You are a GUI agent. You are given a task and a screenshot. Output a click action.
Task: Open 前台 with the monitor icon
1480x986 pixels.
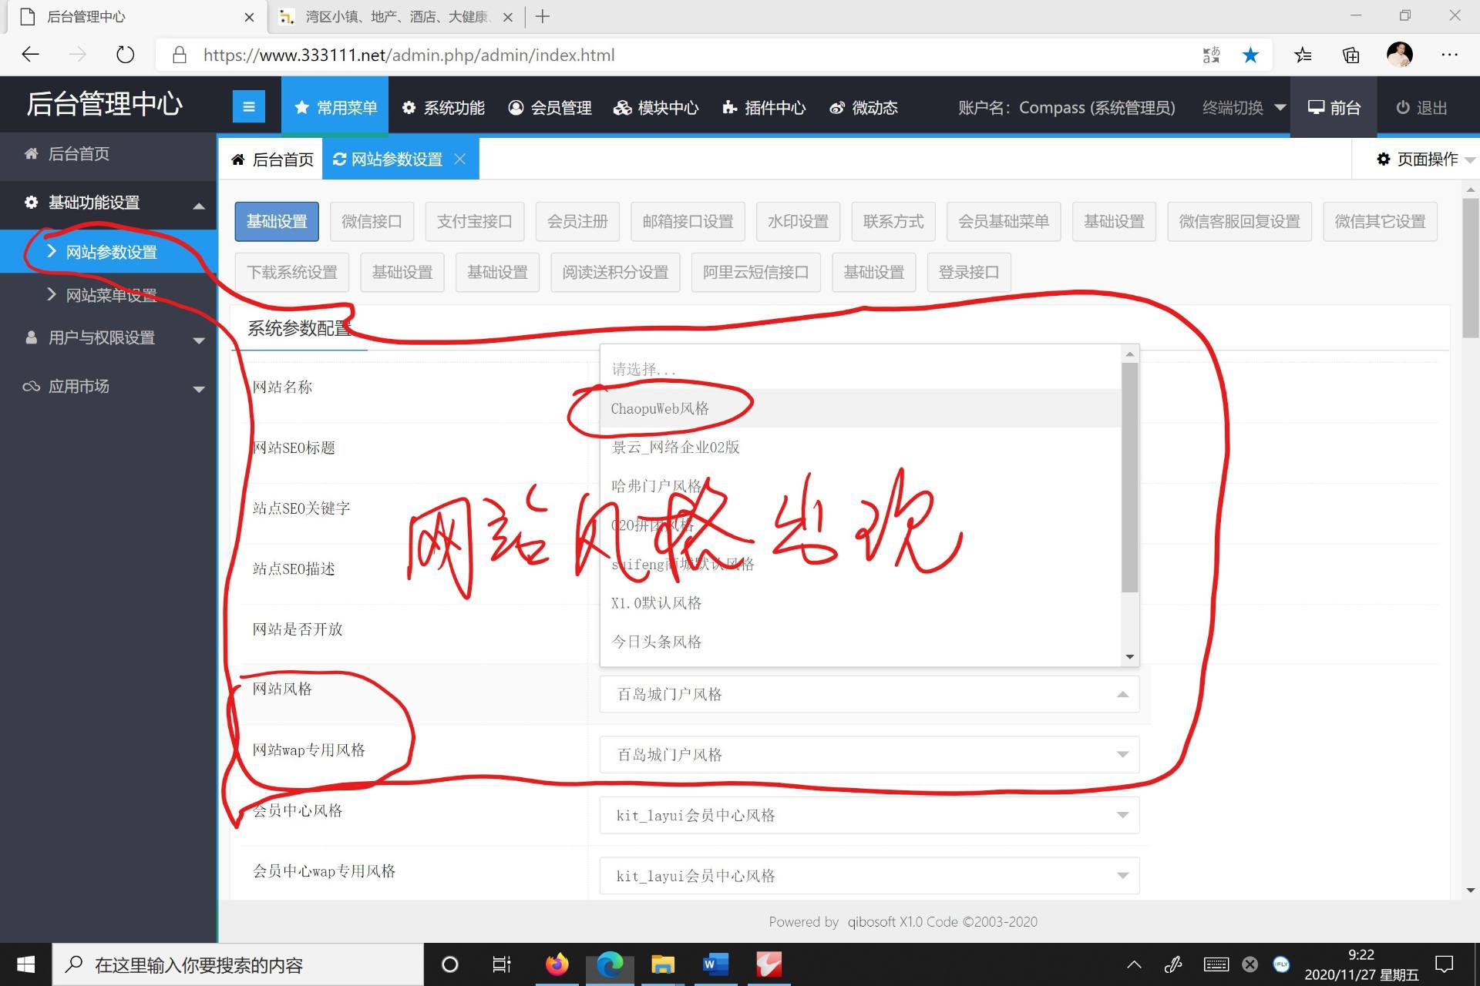click(1316, 108)
